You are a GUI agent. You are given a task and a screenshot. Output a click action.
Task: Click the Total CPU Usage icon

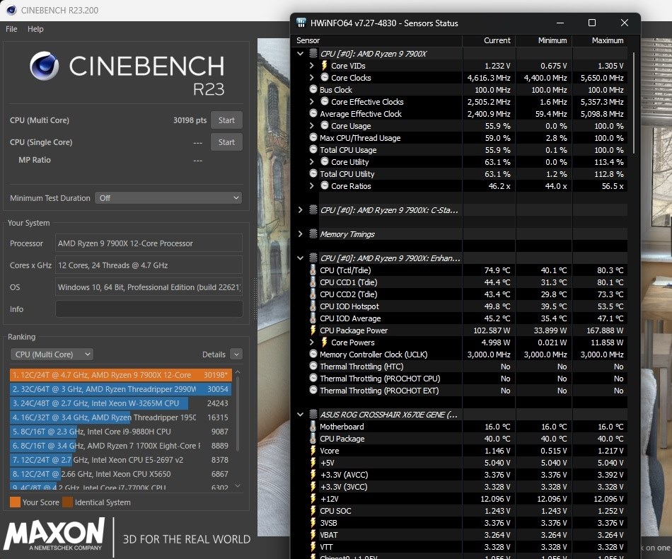pyautogui.click(x=313, y=149)
